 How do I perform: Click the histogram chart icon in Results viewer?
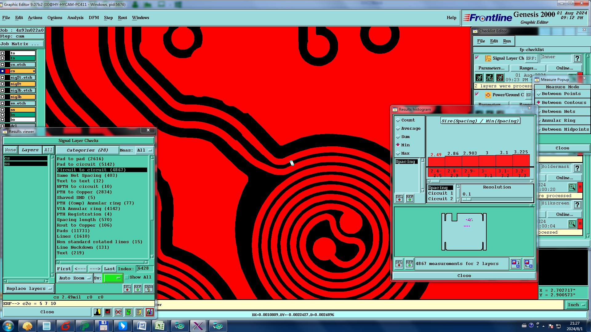150,312
